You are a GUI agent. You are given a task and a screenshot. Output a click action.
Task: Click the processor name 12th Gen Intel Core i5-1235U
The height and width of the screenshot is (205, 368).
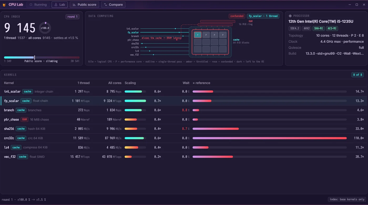tap(321, 21)
